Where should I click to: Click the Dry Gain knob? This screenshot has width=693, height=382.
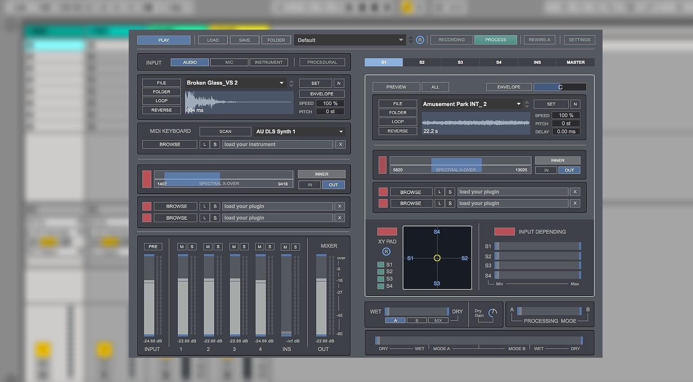493,313
